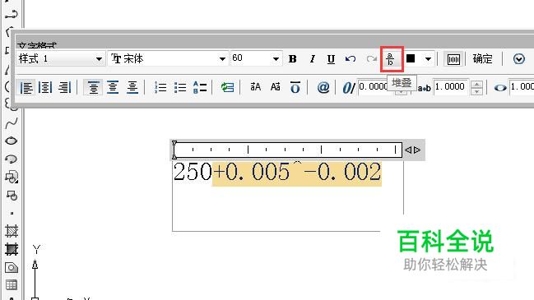Open the text height 60 dropdown
The height and width of the screenshot is (300, 534).
point(256,58)
